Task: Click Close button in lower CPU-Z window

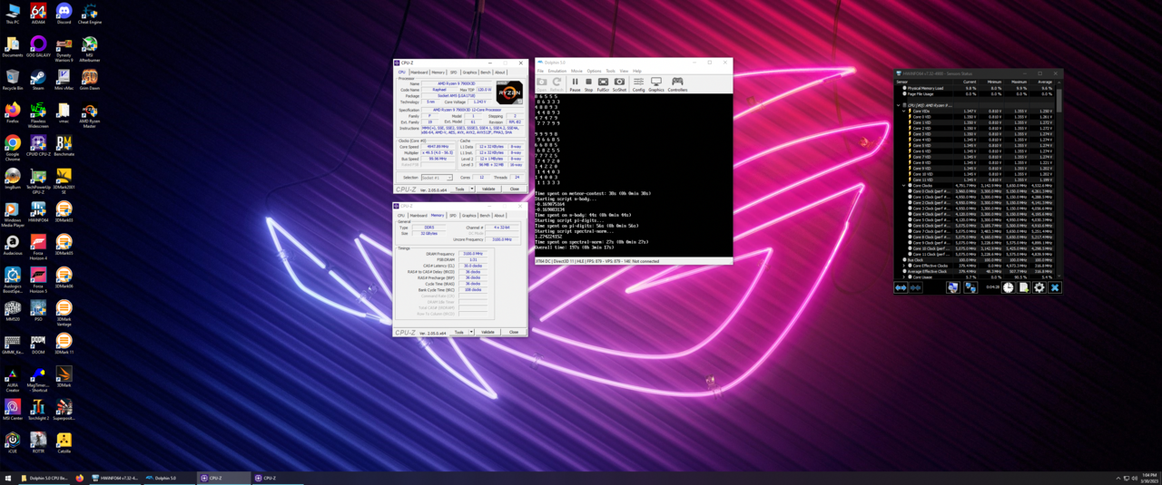Action: (514, 332)
